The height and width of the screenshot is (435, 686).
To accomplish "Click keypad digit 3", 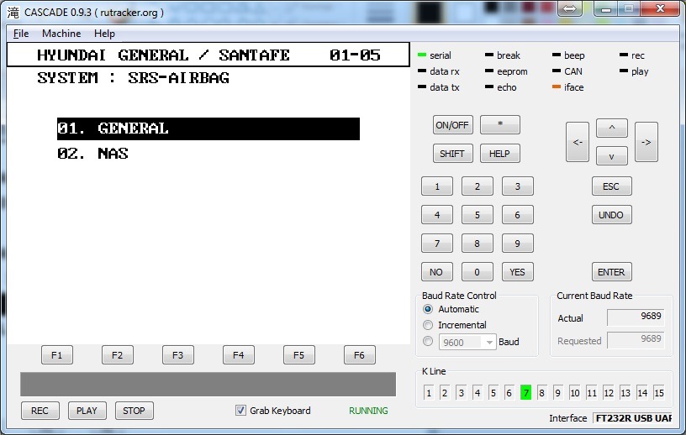I will tap(518, 186).
